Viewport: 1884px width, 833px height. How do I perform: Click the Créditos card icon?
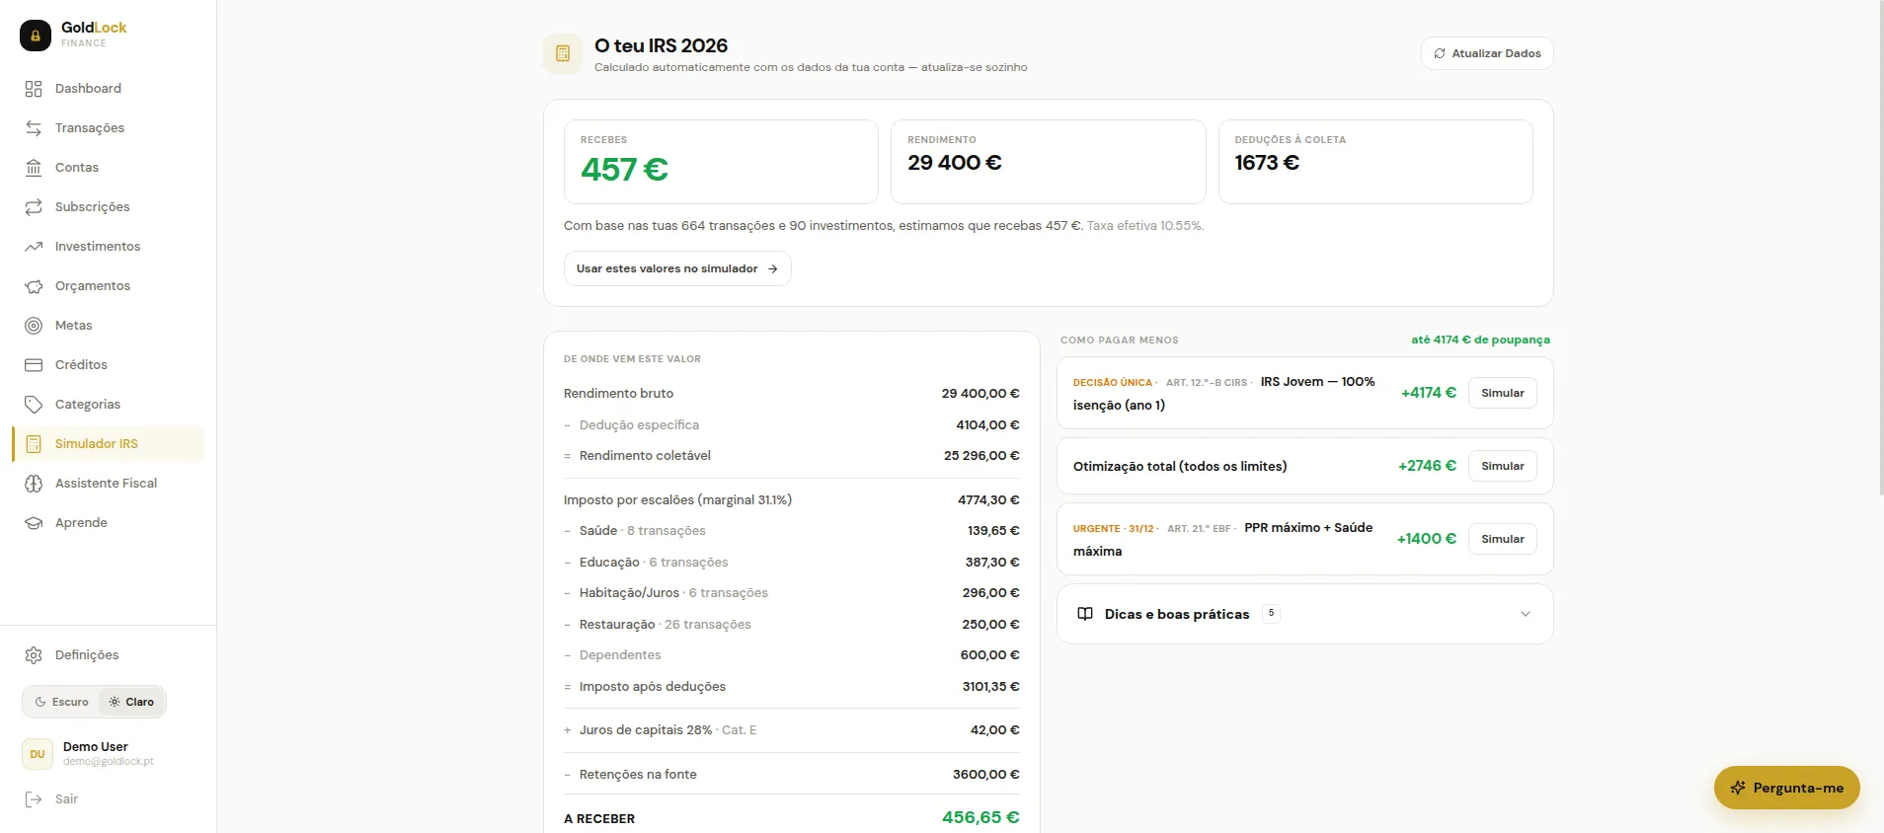pos(34,365)
